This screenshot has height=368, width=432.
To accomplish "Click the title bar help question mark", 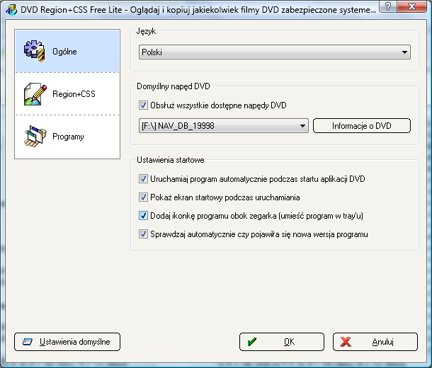I will click(388, 6).
